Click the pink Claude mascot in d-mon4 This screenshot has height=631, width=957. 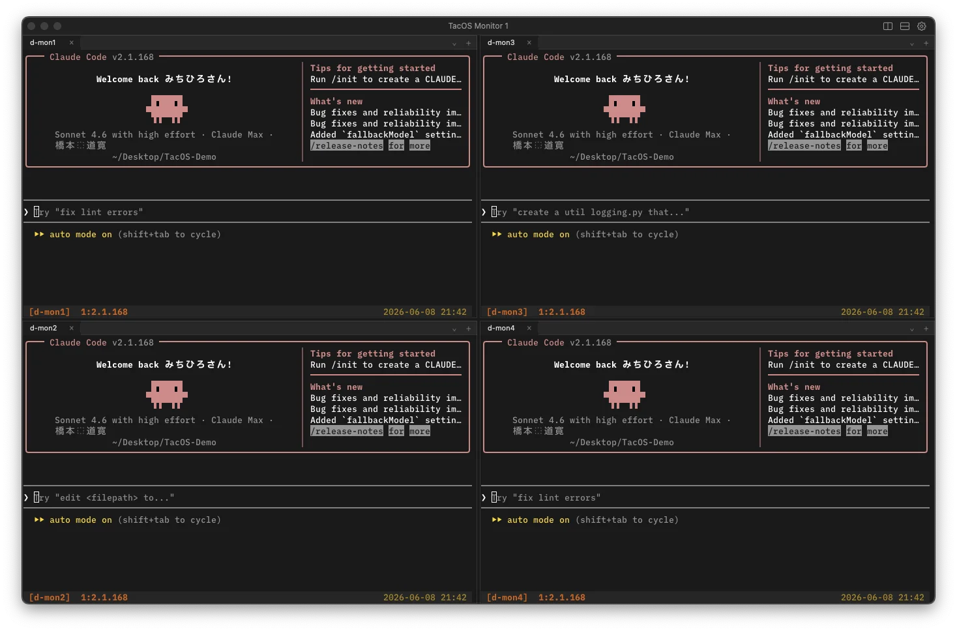click(x=625, y=394)
